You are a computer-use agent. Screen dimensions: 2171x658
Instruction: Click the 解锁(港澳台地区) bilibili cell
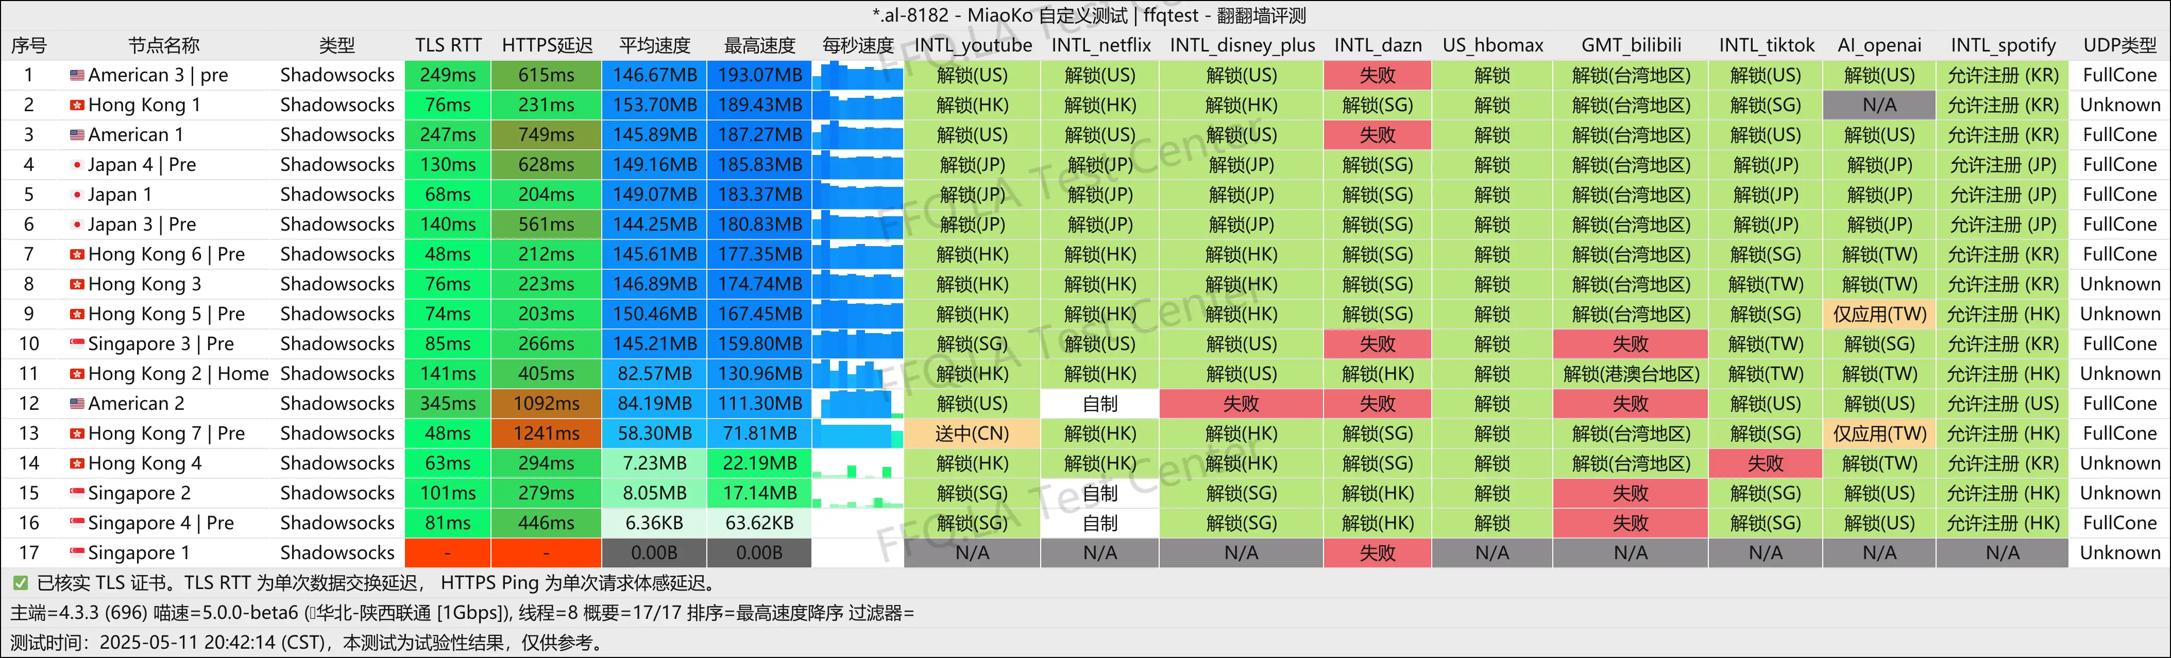[x=1631, y=373]
